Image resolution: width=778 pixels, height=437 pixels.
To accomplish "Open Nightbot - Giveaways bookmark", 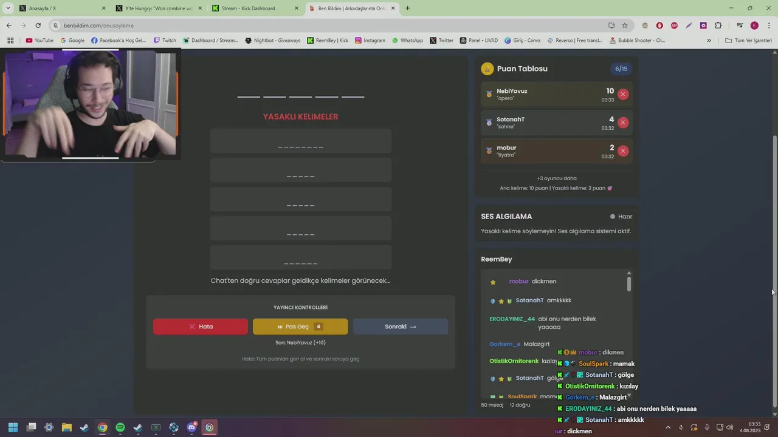I will (272, 41).
